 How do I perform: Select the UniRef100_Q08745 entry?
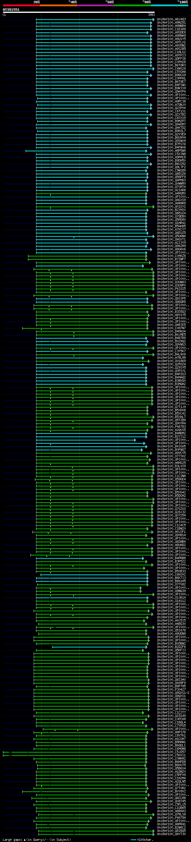(x=171, y=801)
